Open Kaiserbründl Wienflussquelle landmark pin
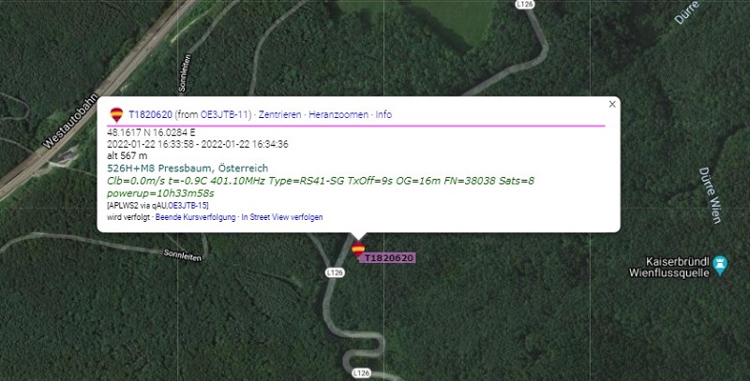Viewport: 750px width, 381px height. click(x=719, y=266)
